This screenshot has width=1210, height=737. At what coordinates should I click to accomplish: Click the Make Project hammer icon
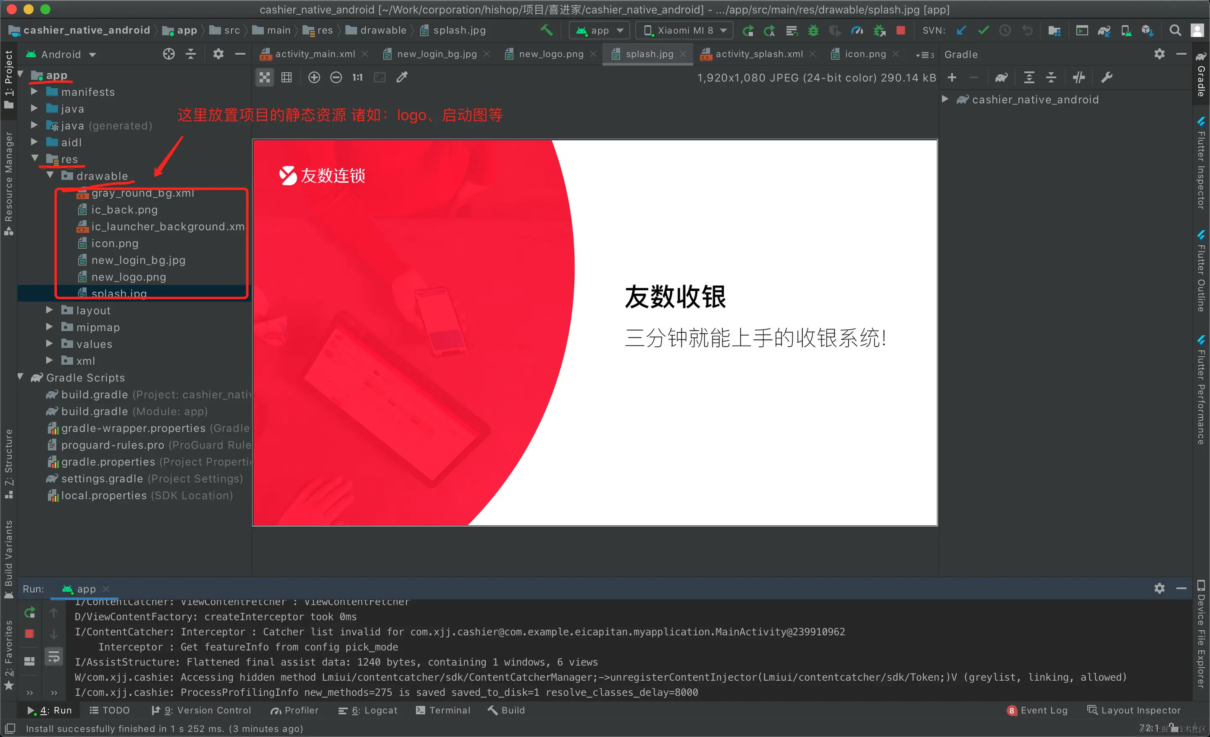547,30
